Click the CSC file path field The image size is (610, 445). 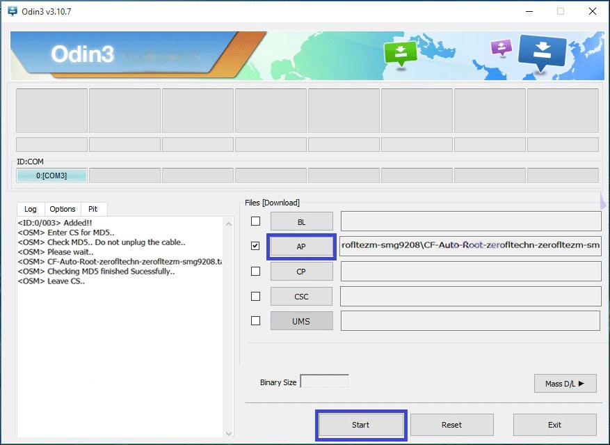(x=471, y=296)
